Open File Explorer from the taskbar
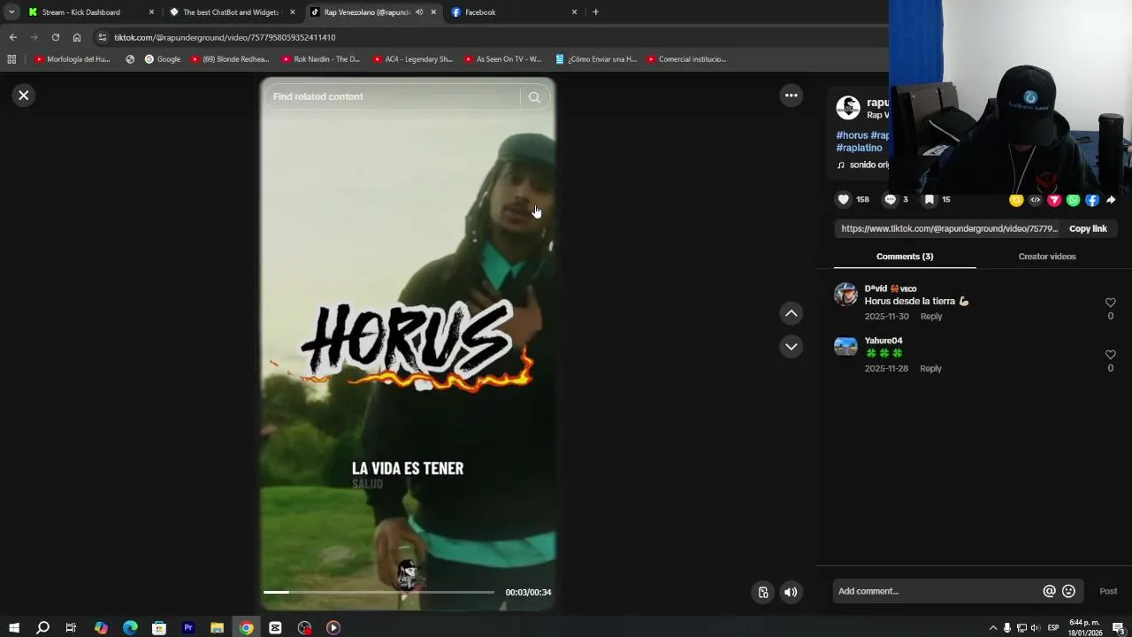Screen dimensions: 1132x637 point(218,627)
